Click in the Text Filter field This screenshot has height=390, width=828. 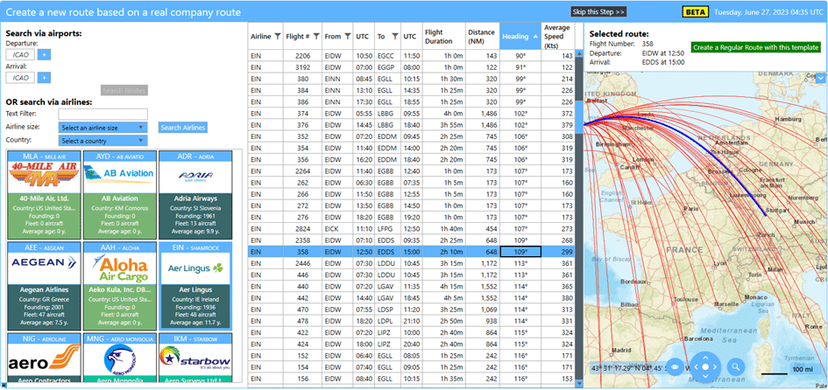[x=103, y=114]
